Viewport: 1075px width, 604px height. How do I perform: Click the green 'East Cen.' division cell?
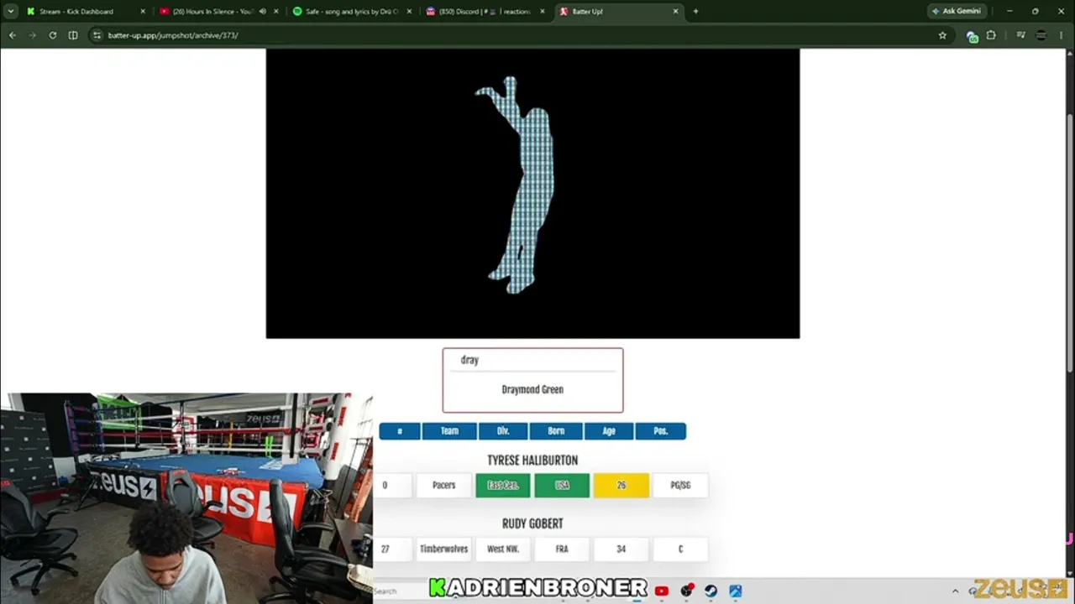(503, 485)
